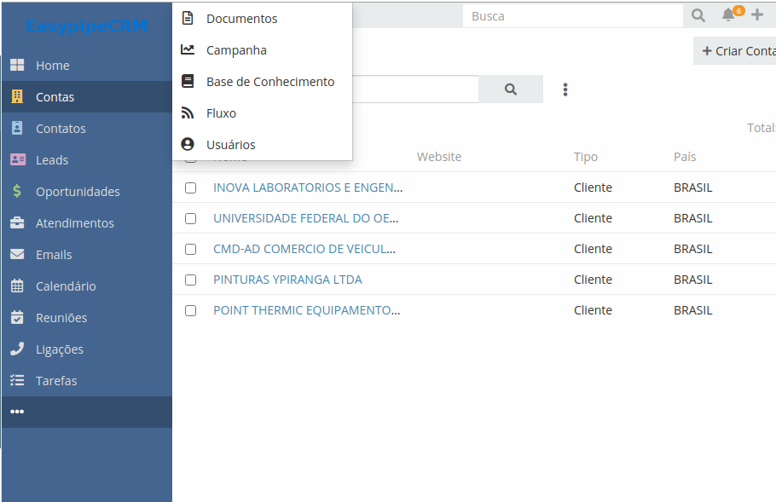The image size is (776, 502).
Task: Click the Contatos badge icon
Action: [17, 128]
